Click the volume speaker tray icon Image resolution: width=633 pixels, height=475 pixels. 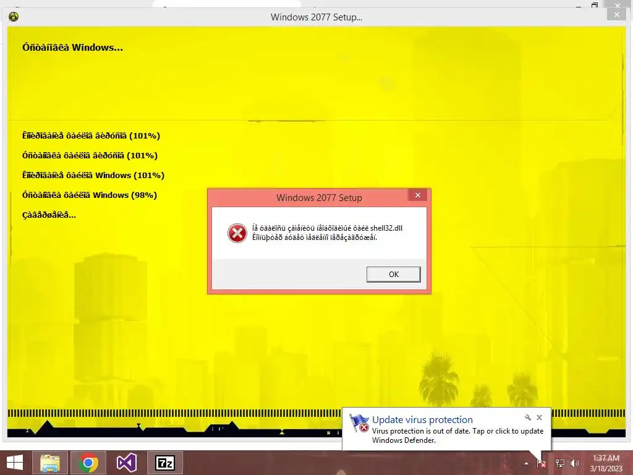pos(574,463)
